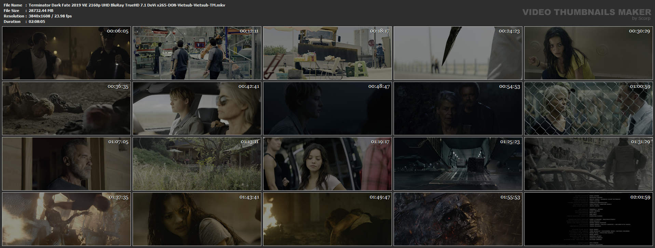Image resolution: width=655 pixels, height=248 pixels.
Task: Open the thumbnail timestamped 01:43:41
Action: tap(197, 219)
